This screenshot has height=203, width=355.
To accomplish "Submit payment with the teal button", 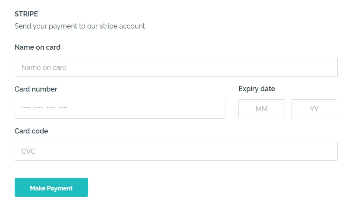I will (x=51, y=187).
